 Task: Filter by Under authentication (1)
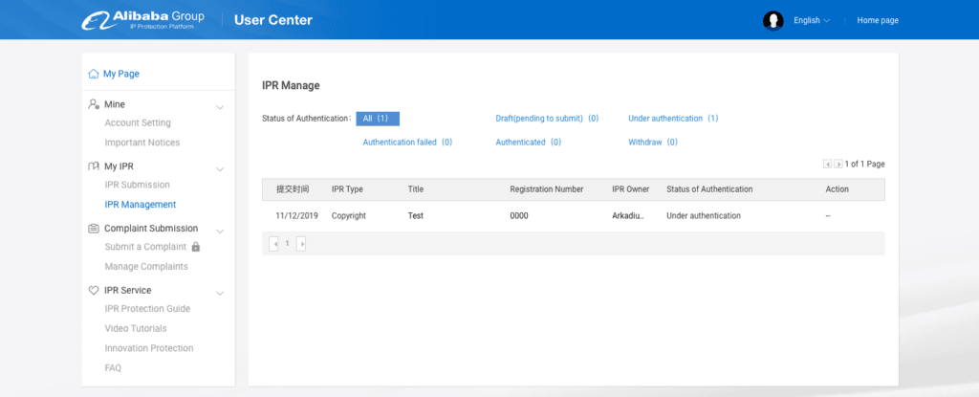[x=673, y=119]
